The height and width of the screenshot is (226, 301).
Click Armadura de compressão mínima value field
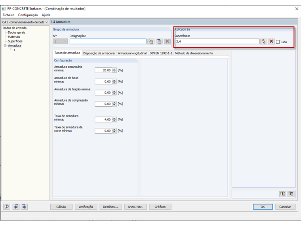tap(103, 104)
